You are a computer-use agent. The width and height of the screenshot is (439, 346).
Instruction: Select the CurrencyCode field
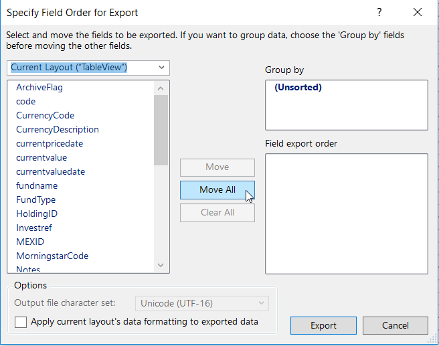pos(46,116)
